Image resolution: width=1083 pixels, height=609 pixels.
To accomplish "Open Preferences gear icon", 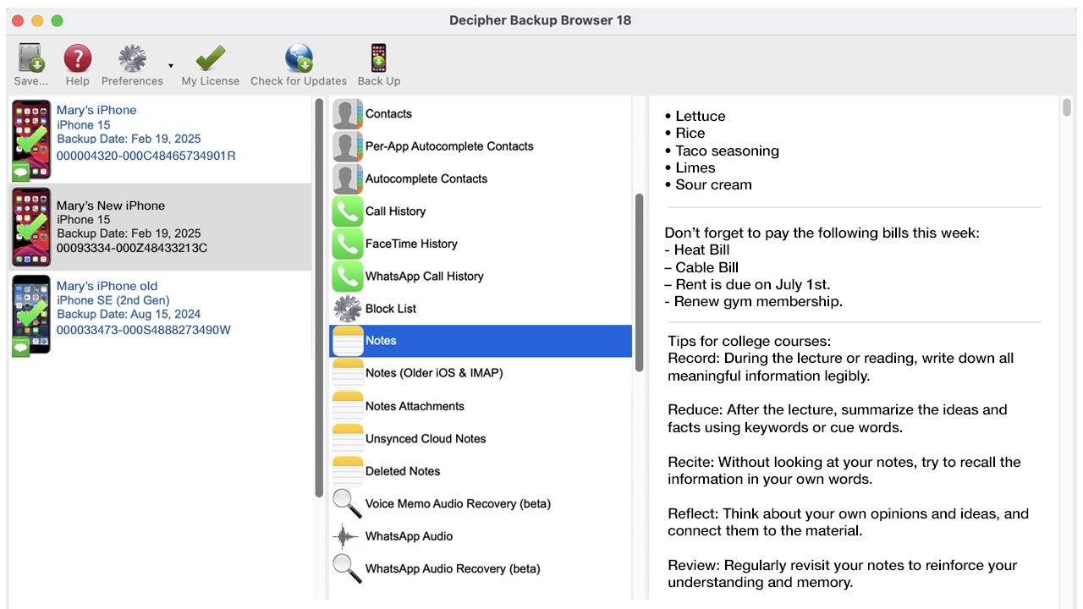I will 132,59.
